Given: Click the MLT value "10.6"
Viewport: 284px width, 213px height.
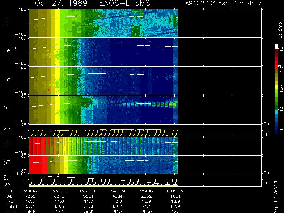Looking at the screenshot, I should pos(31,201).
